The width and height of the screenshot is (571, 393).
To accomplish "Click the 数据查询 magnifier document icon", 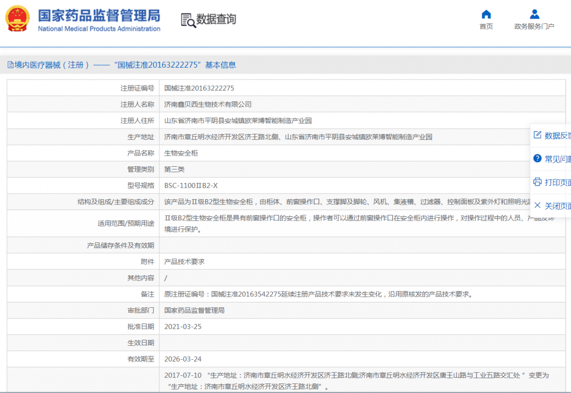I will (188, 20).
